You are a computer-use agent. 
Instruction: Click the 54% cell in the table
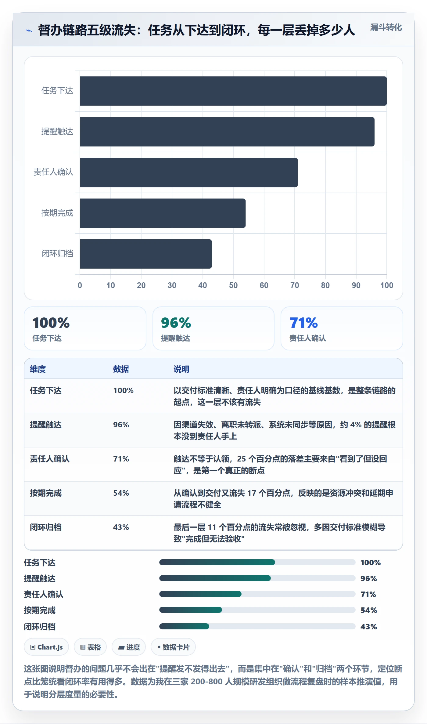(121, 493)
